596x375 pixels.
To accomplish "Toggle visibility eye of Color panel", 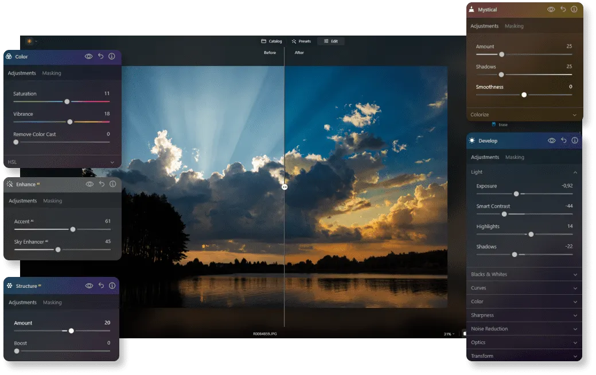I will 89,56.
